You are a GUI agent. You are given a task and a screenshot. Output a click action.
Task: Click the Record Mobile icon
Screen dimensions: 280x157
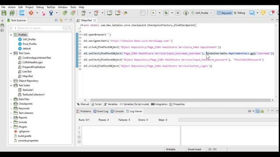coord(96,13)
